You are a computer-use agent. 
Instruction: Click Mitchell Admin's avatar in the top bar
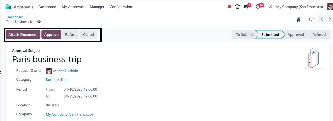330,7
